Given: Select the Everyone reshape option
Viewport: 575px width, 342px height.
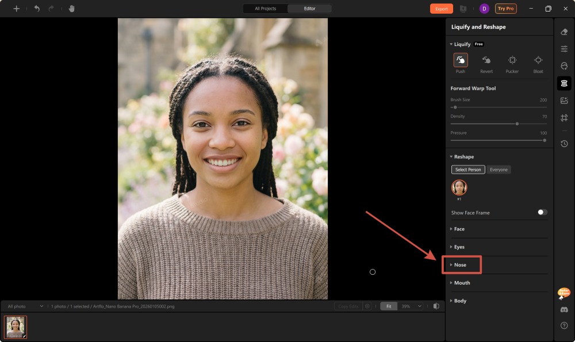Looking at the screenshot, I should [x=499, y=170].
